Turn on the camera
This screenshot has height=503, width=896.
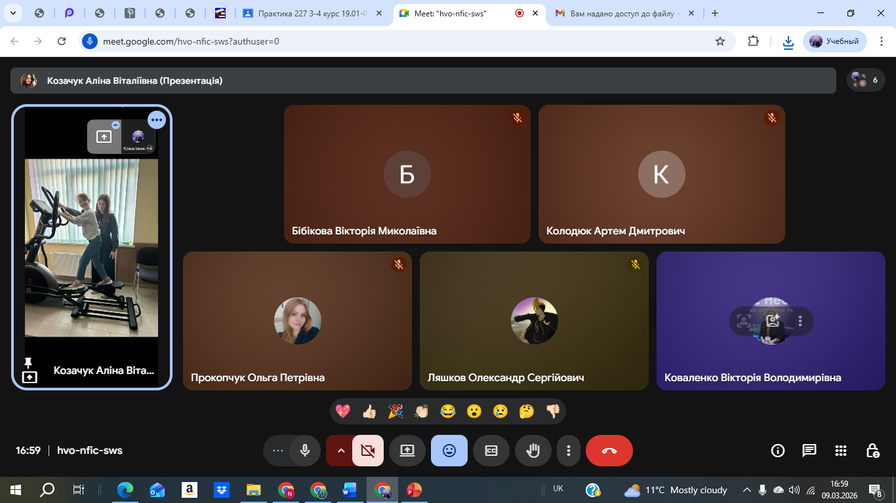coord(368,451)
